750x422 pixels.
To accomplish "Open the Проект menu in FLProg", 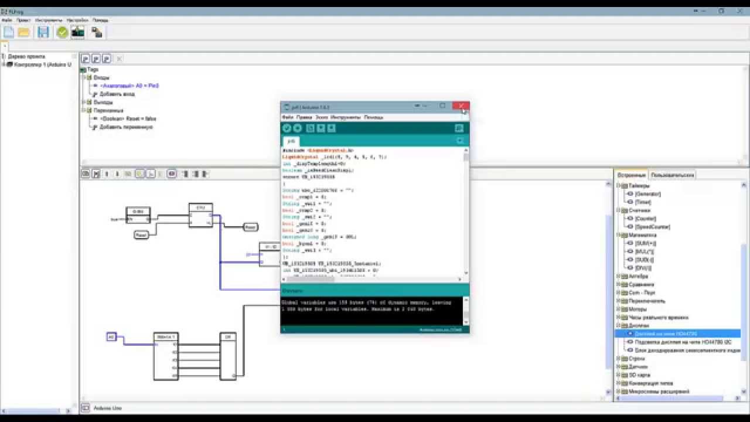I will coord(23,20).
